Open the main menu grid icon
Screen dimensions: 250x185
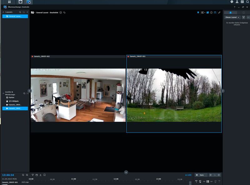pyautogui.click(x=9, y=2)
